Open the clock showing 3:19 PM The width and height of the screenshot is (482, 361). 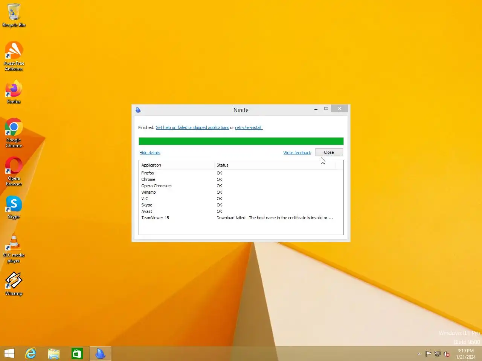coord(466,354)
